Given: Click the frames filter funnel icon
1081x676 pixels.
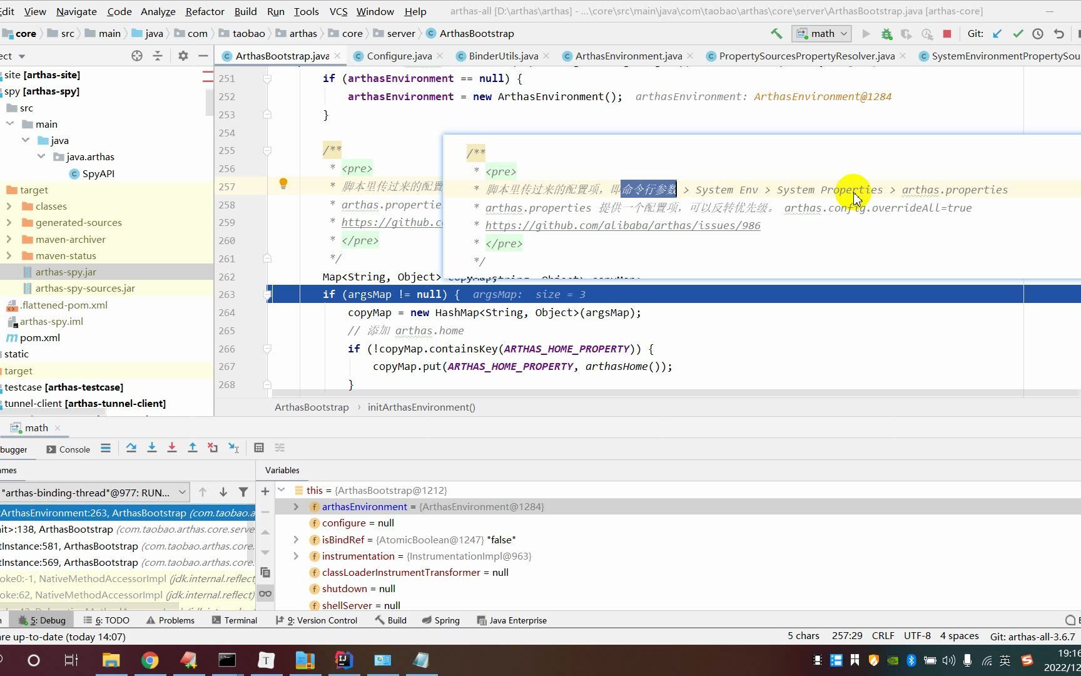Looking at the screenshot, I should tap(243, 492).
